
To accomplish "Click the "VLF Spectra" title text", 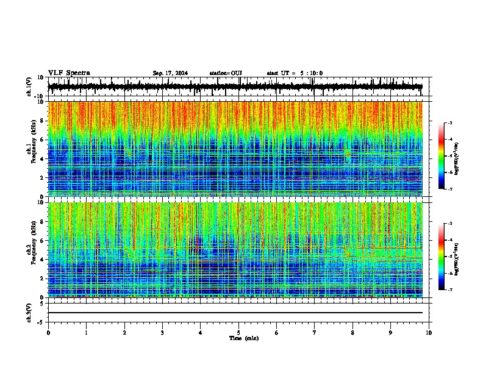I will (69, 73).
